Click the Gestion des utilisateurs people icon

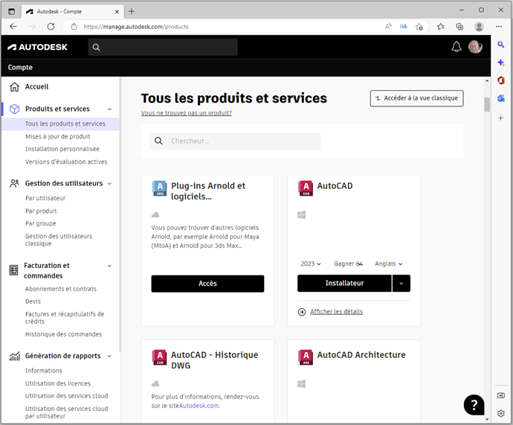tap(14, 183)
